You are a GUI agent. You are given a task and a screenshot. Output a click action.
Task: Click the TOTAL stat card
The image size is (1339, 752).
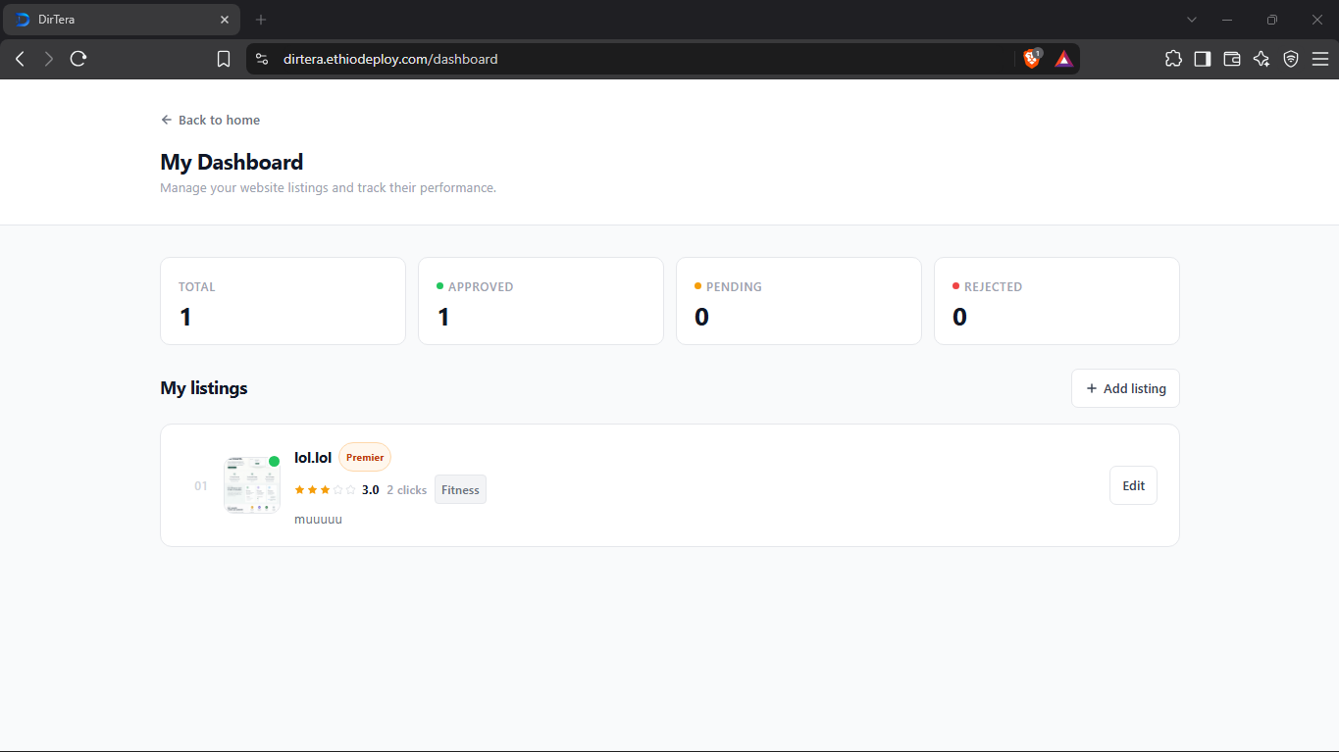283,301
